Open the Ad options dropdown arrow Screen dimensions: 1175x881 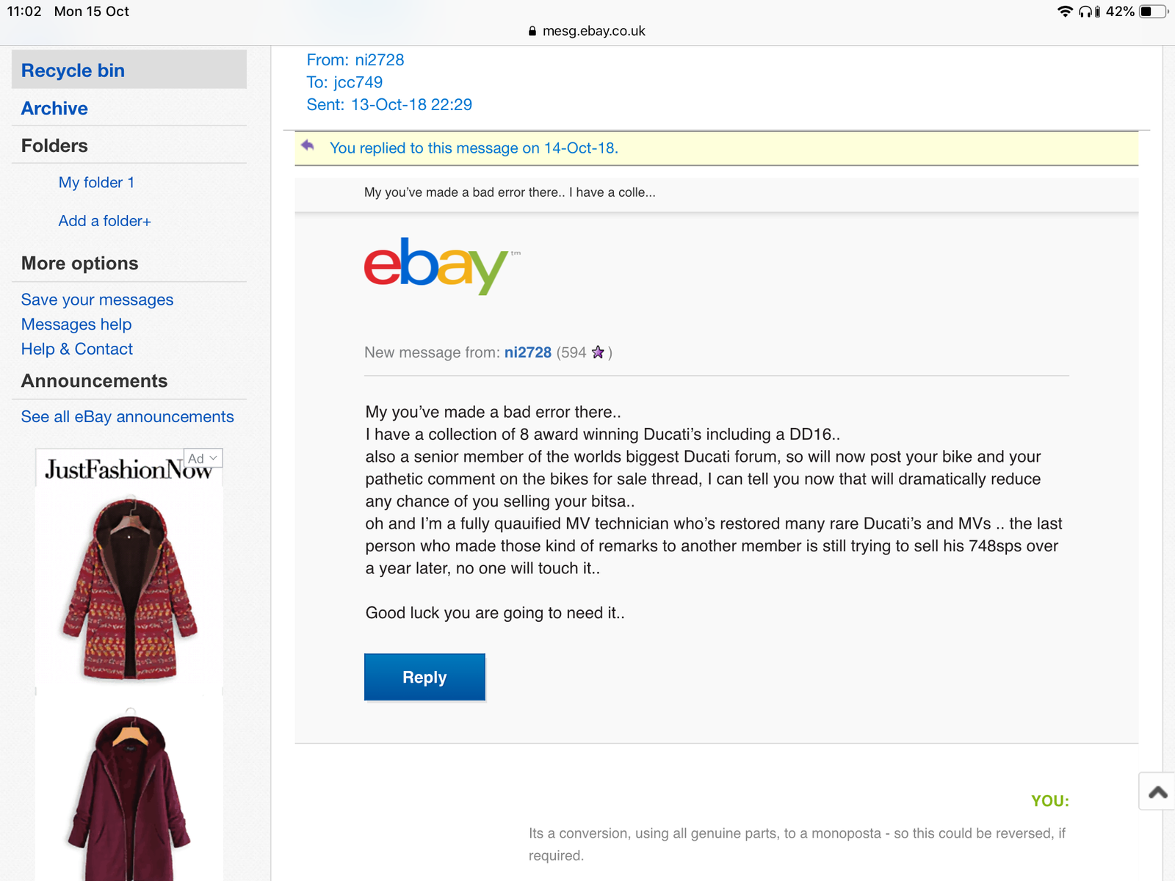click(x=214, y=458)
